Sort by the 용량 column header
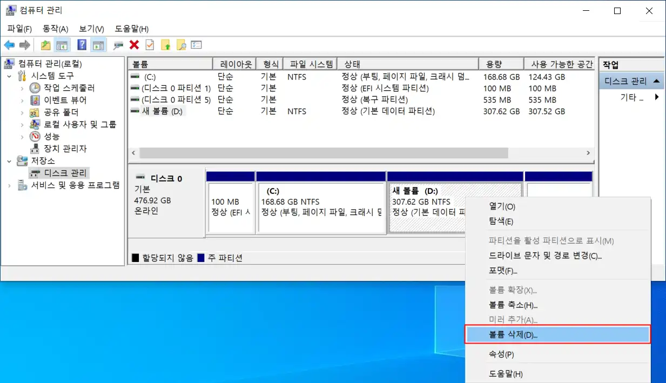This screenshot has height=383, width=666. [501, 64]
